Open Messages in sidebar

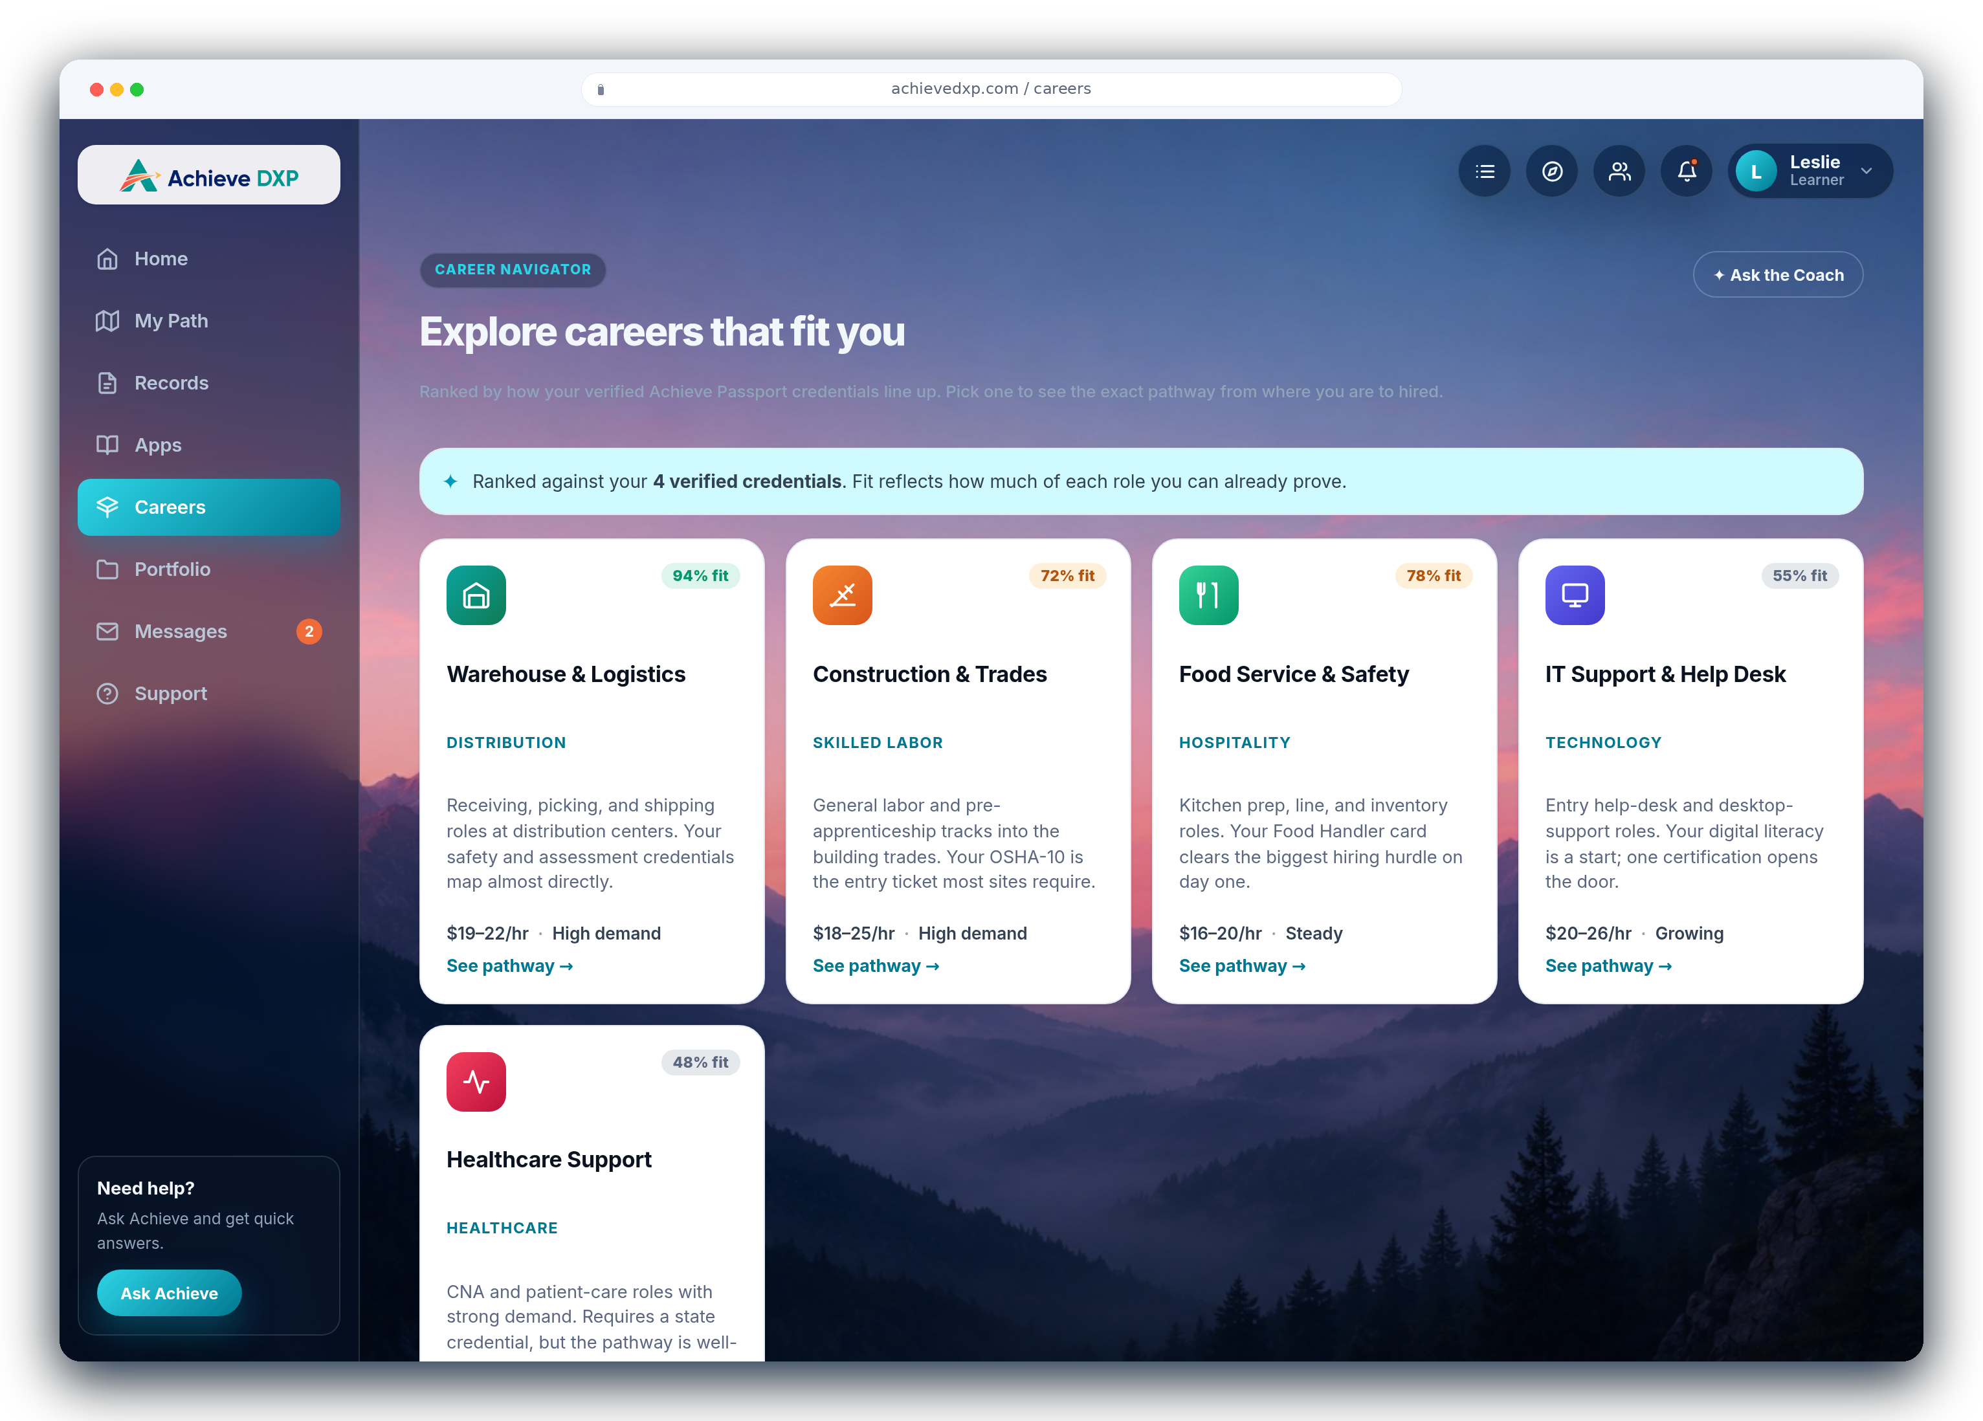click(x=208, y=632)
